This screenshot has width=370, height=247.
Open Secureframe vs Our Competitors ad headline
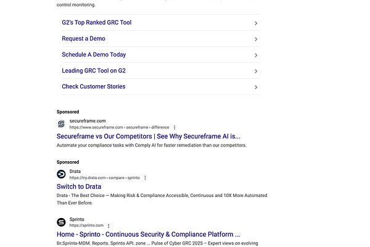pos(149,136)
